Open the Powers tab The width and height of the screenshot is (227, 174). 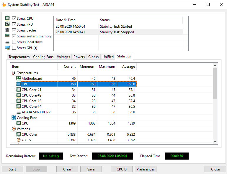79,57
